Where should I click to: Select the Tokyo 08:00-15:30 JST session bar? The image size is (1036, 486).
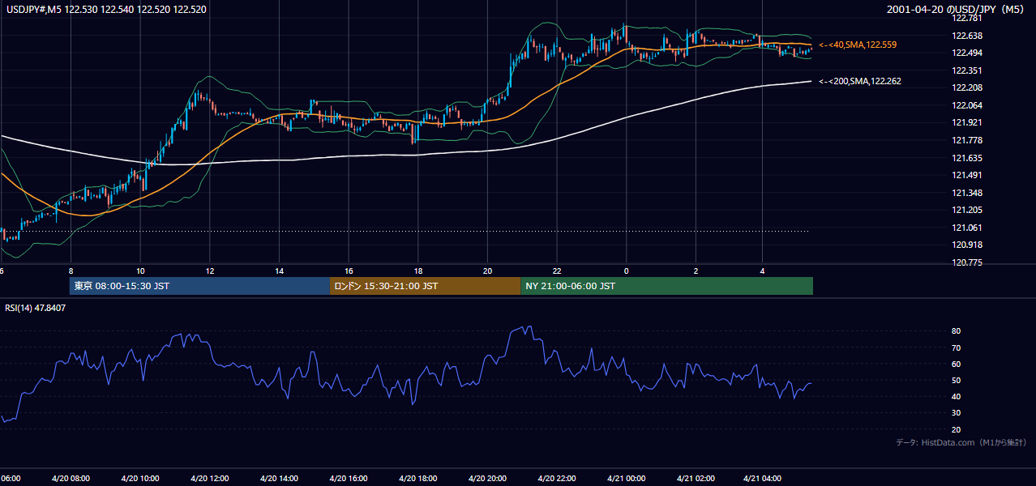coord(199,286)
